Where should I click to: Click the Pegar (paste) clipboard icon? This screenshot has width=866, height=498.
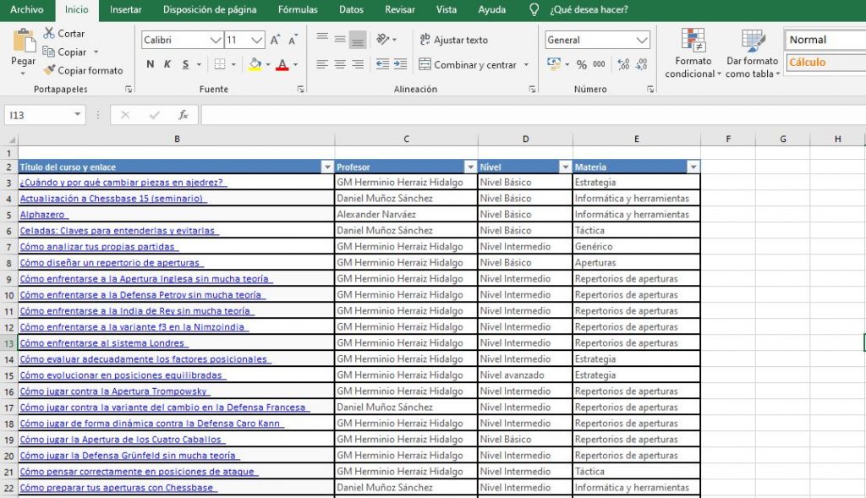(x=23, y=41)
